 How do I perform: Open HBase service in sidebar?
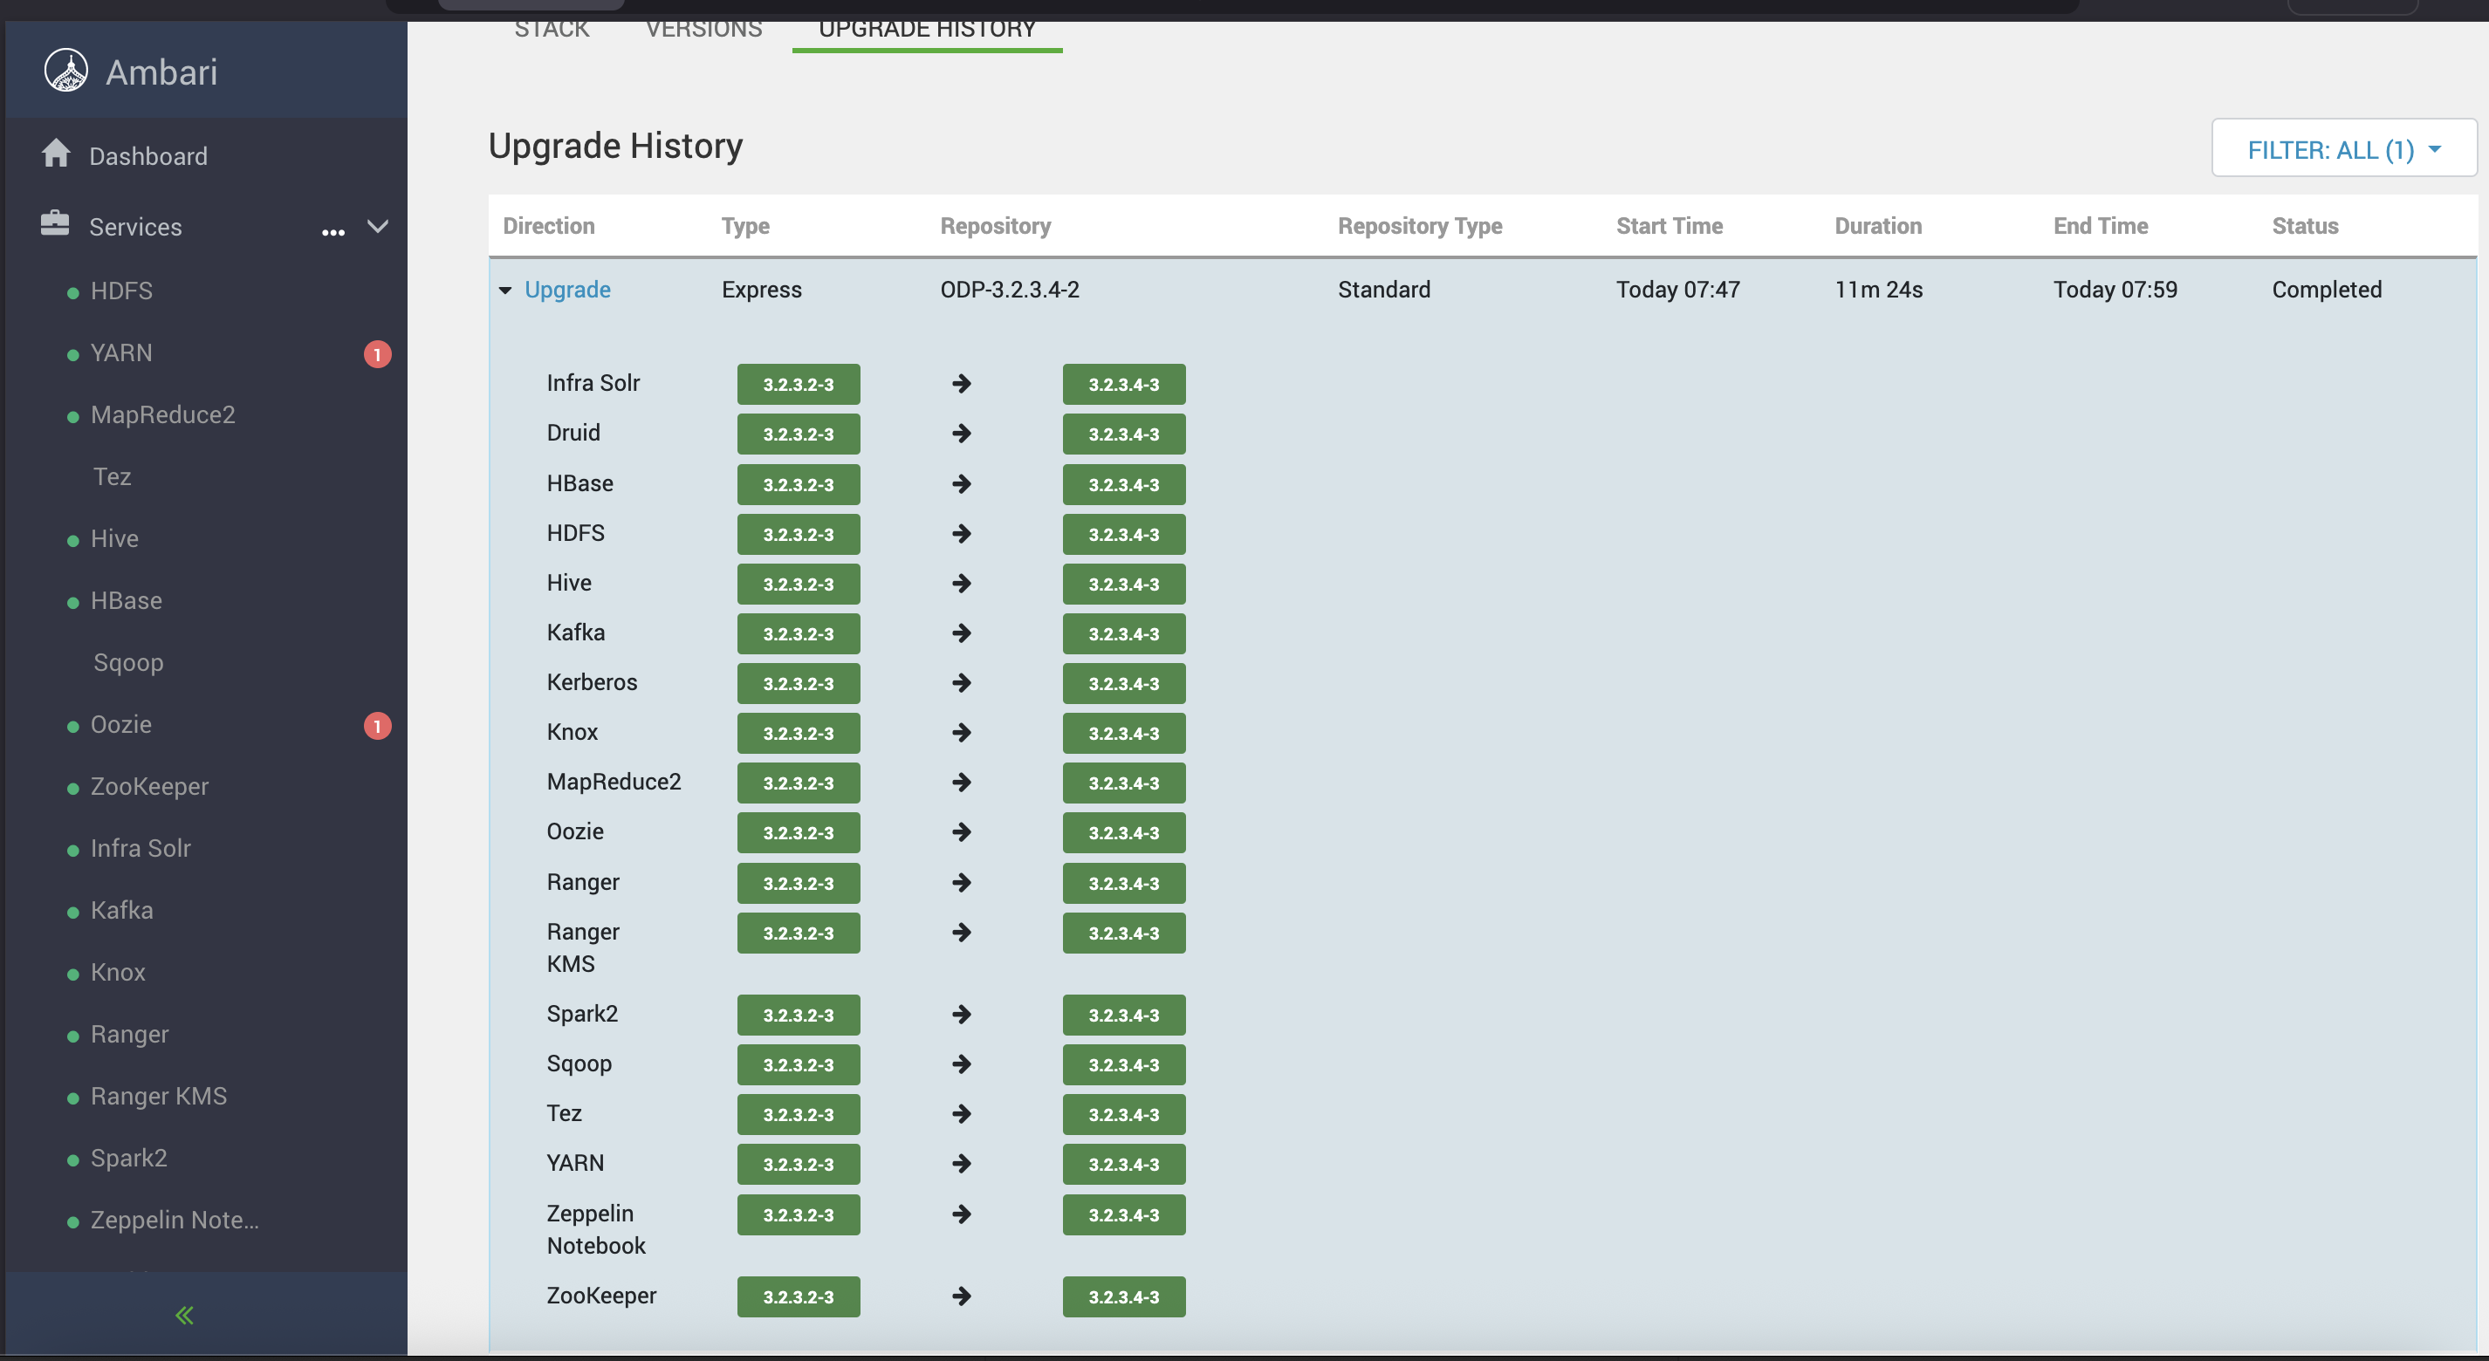(x=127, y=600)
